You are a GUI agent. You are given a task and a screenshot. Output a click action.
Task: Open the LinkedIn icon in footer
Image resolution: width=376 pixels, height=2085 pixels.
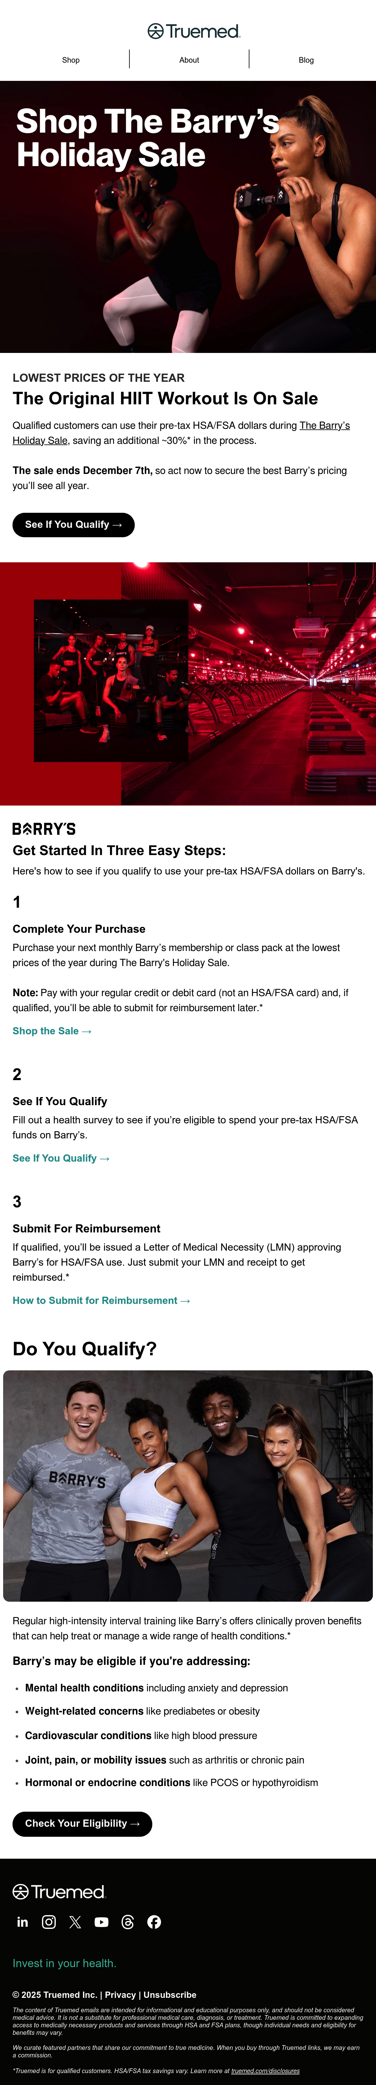pyautogui.click(x=23, y=1921)
